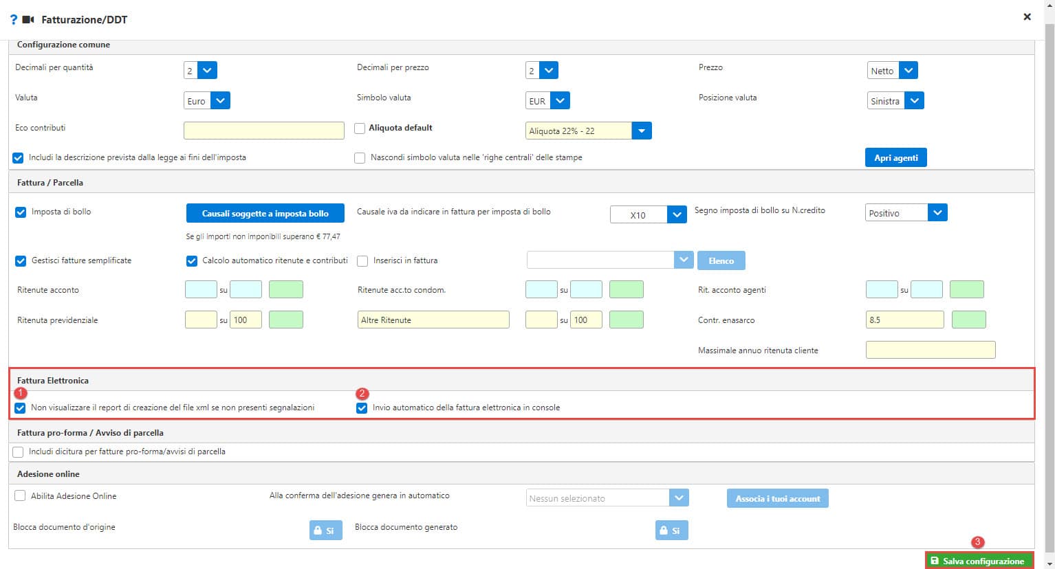Open the Apri agenti panel
Image resolution: width=1055 pixels, height=569 pixels.
(x=895, y=157)
